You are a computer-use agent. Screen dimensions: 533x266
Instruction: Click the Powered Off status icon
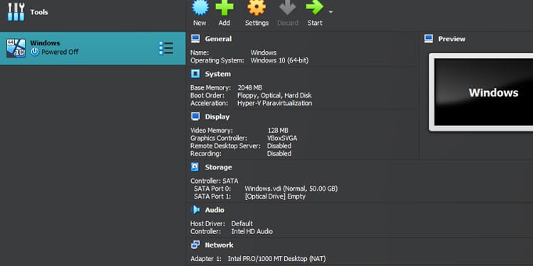pyautogui.click(x=35, y=52)
